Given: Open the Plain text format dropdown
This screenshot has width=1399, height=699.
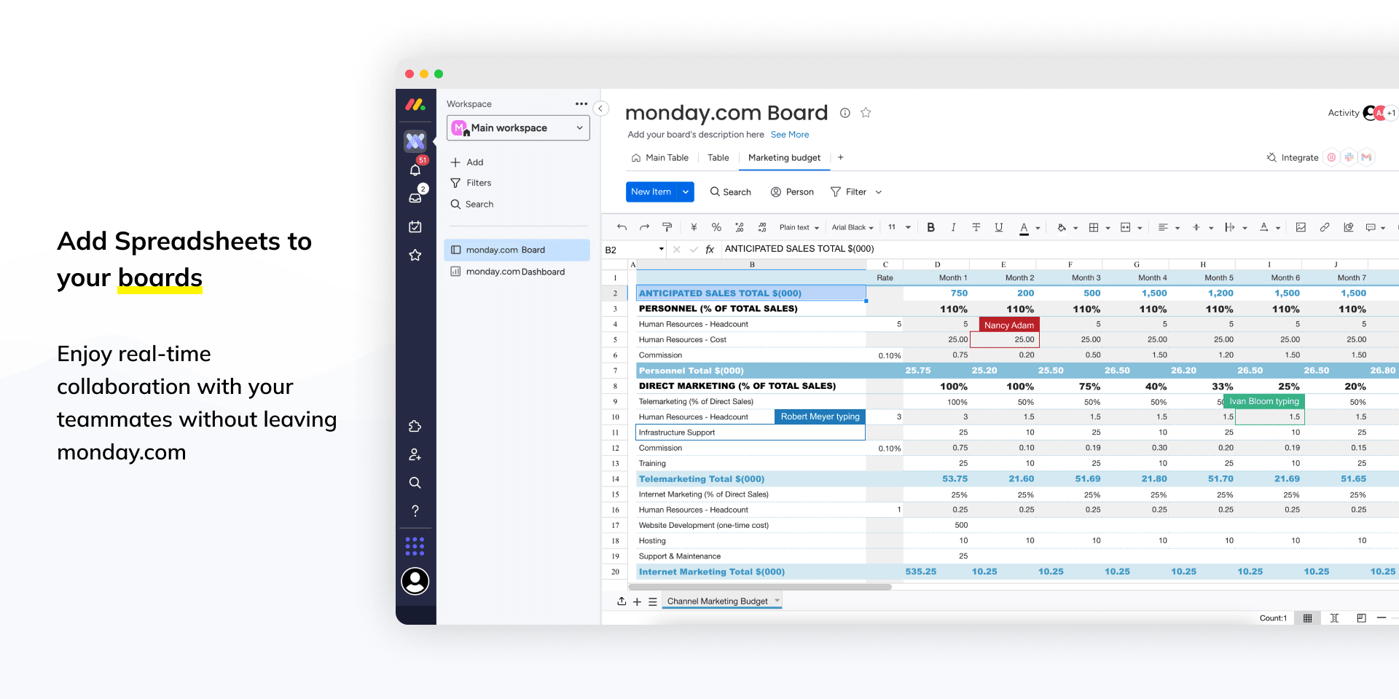Looking at the screenshot, I should [799, 227].
